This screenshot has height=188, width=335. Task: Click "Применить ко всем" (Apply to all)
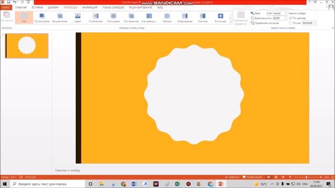265,23
